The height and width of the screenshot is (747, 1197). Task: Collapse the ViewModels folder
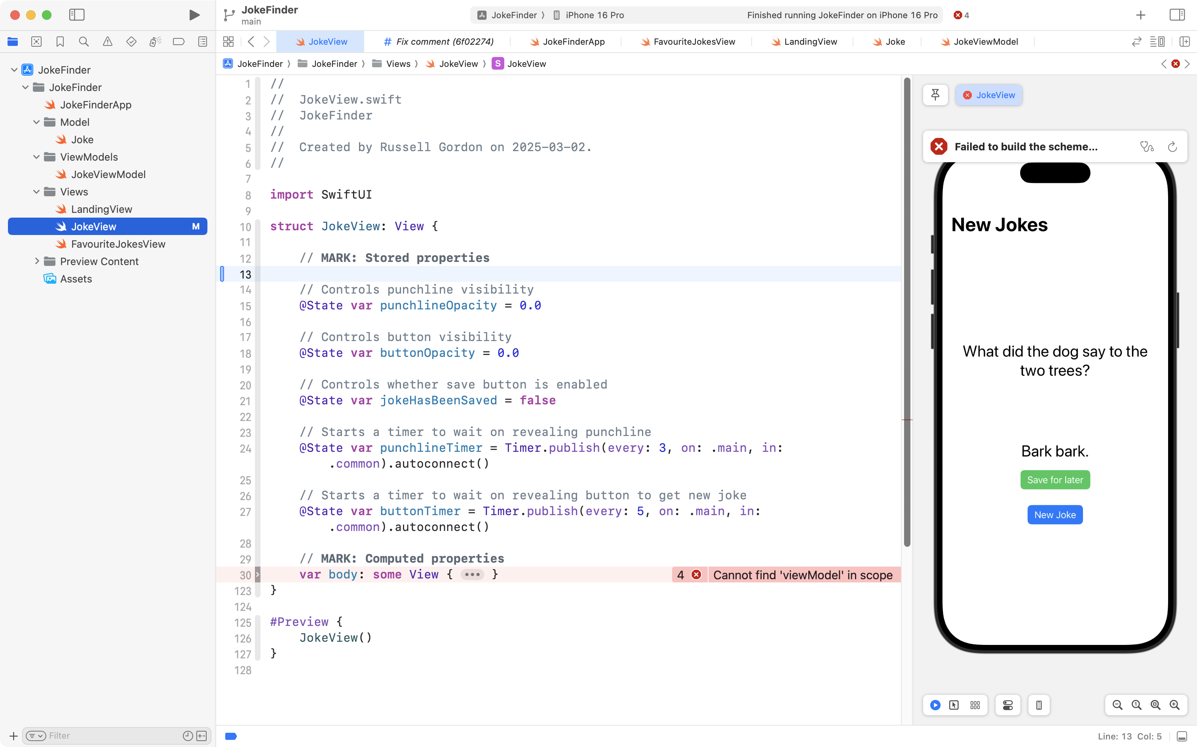click(36, 157)
